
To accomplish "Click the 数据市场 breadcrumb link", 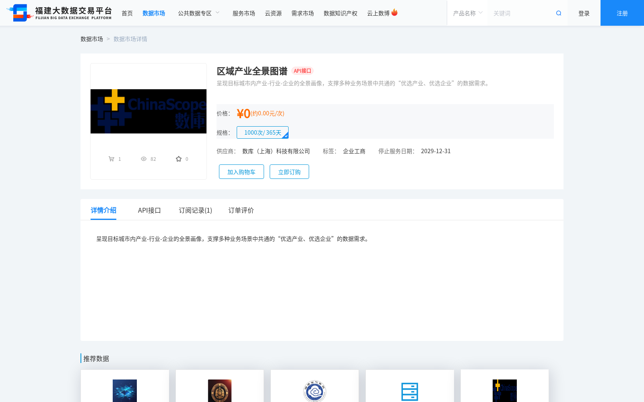I will pos(92,39).
